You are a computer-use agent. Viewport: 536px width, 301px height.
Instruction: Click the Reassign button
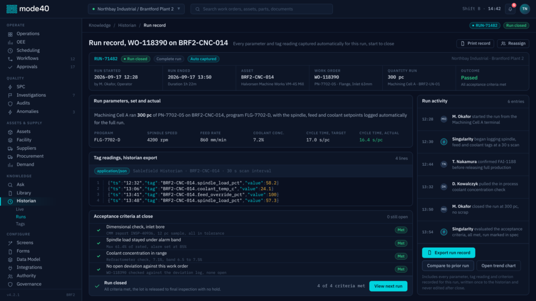click(513, 43)
